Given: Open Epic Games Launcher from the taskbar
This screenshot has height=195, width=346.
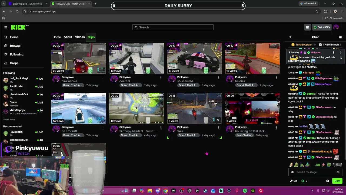Looking at the screenshot, I should click(189, 191).
